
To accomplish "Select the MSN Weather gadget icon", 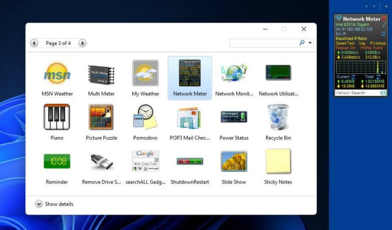I will point(57,74).
